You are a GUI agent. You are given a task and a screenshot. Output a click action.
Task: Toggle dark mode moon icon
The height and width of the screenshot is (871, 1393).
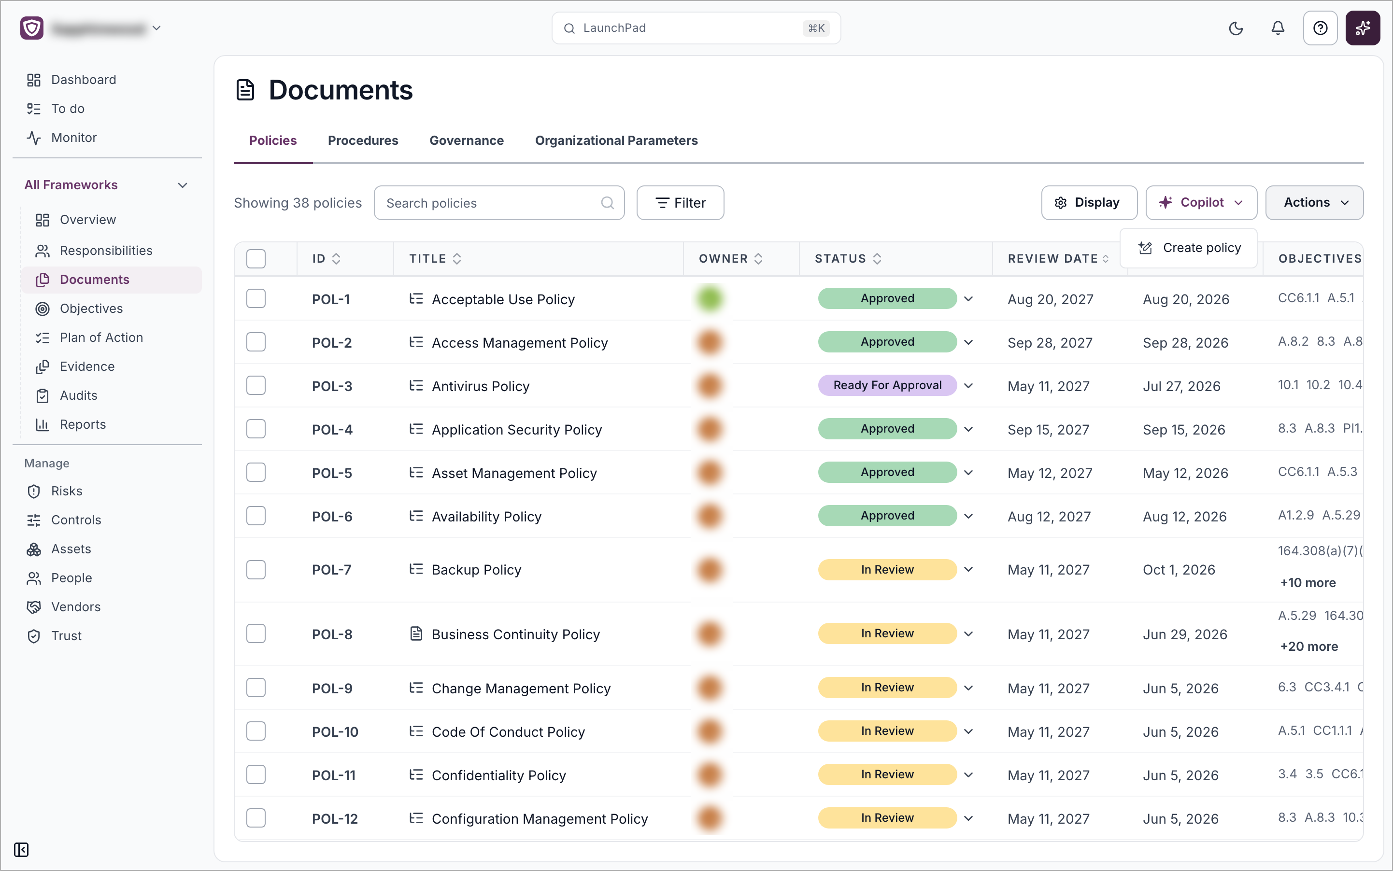pos(1236,28)
